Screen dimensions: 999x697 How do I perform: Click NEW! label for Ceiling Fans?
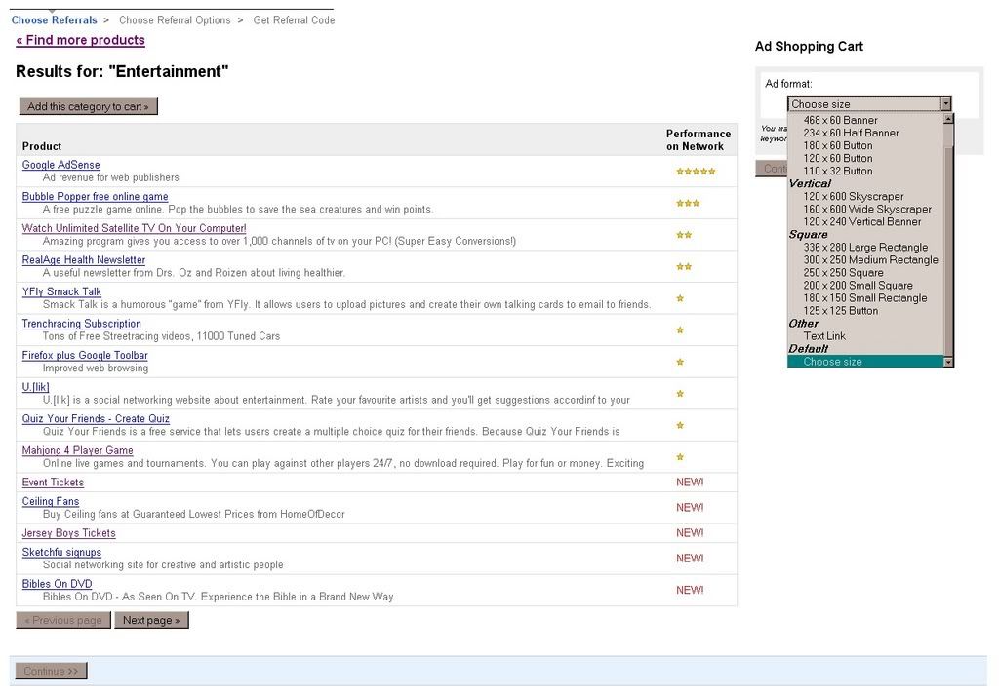click(x=690, y=508)
